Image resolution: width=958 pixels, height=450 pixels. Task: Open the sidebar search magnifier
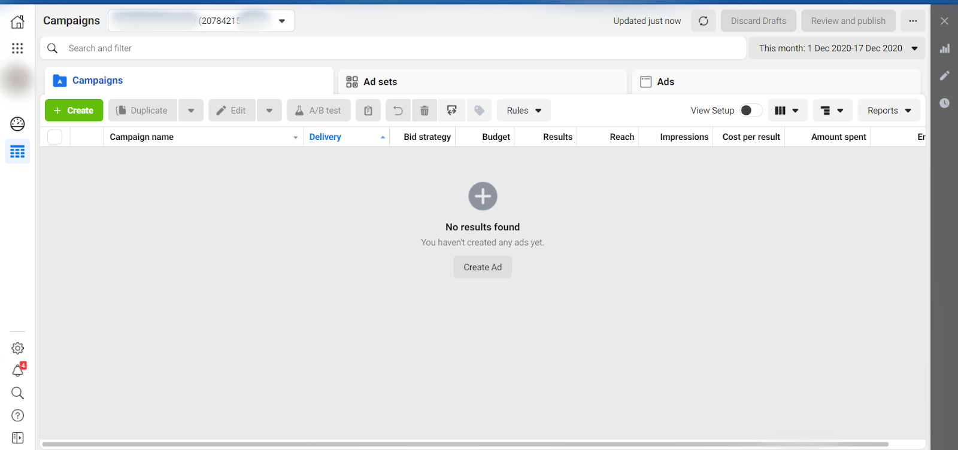[x=18, y=393]
